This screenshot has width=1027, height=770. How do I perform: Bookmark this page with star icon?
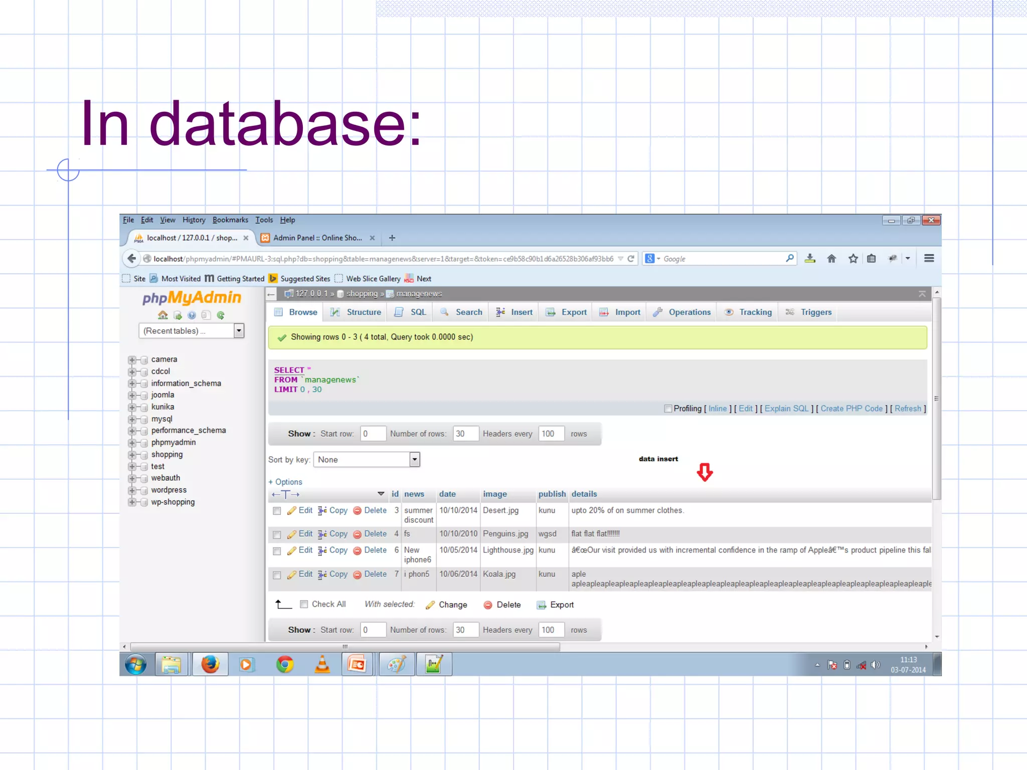click(853, 258)
